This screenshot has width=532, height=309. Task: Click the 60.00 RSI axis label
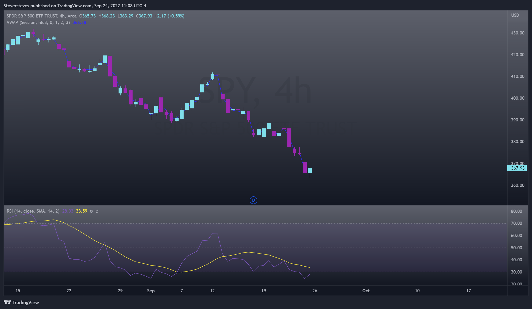tap(516, 236)
